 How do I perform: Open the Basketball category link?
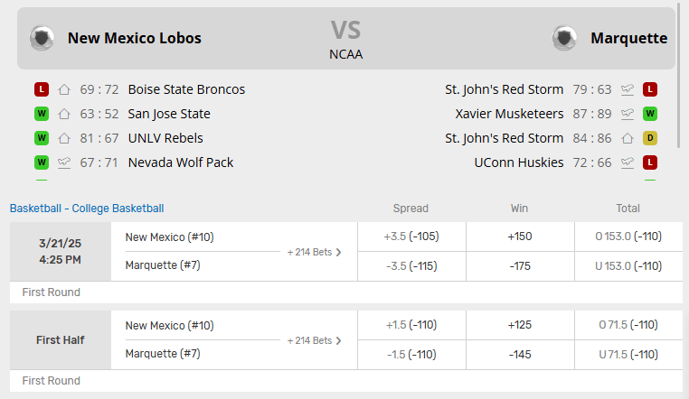point(36,209)
